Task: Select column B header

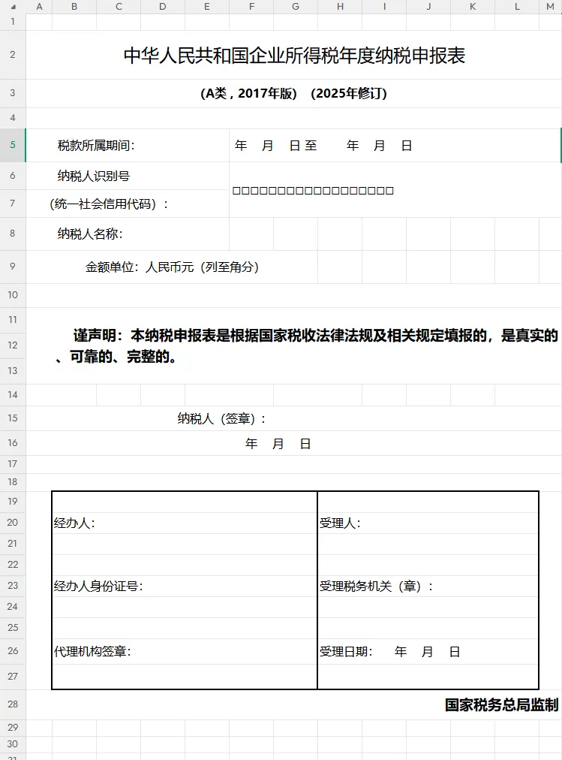Action: 74,7
